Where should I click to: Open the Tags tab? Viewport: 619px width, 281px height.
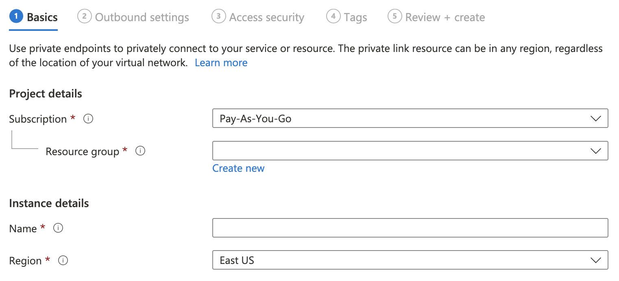coord(356,17)
